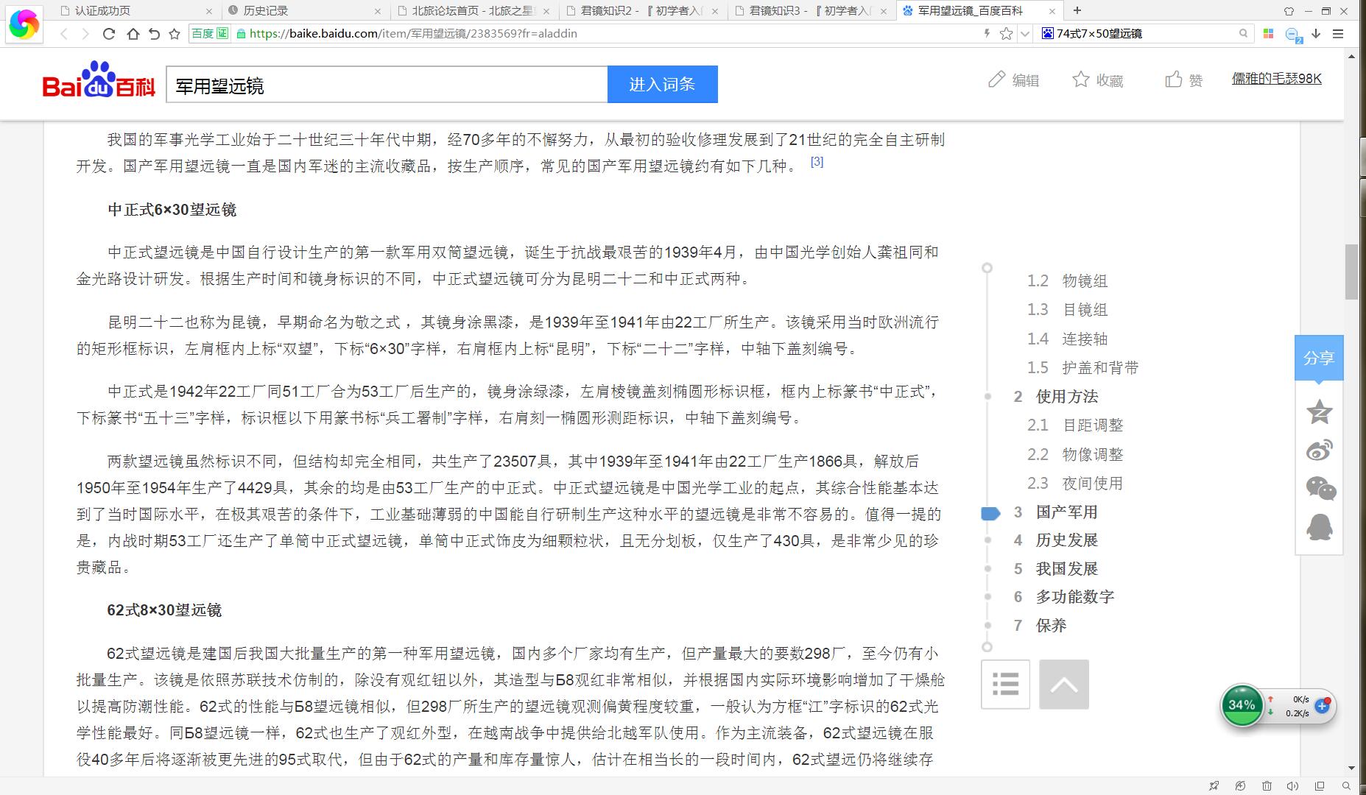Screen dimensions: 1366x795
Task: Share to QQ penguin icon
Action: point(1319,527)
